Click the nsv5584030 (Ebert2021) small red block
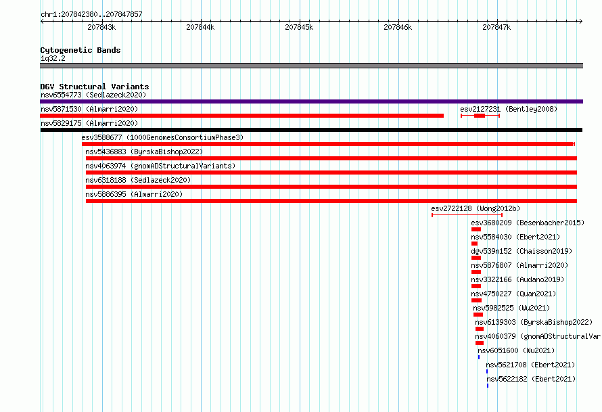 point(475,244)
